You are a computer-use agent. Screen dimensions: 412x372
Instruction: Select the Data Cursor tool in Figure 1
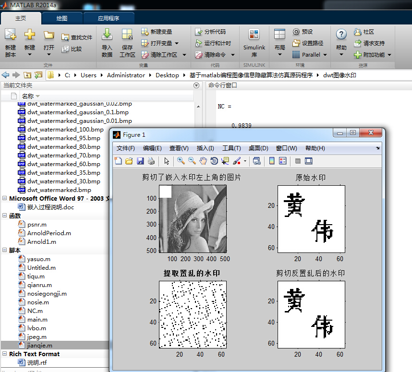coord(225,161)
